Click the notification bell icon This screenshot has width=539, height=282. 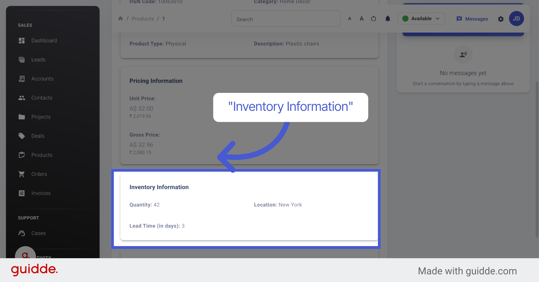pyautogui.click(x=388, y=19)
